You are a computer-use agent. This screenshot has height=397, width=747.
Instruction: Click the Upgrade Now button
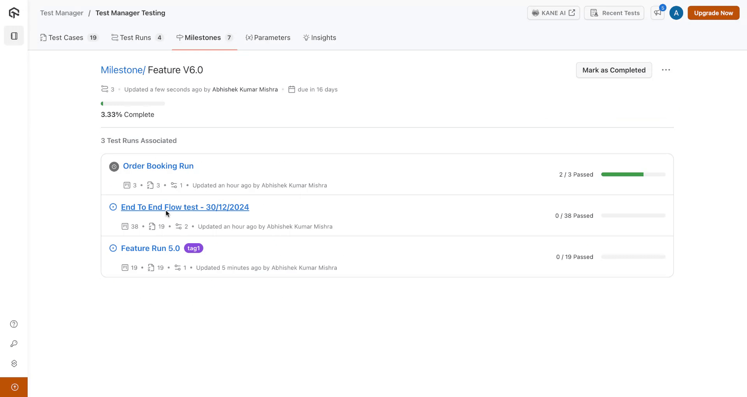(713, 13)
